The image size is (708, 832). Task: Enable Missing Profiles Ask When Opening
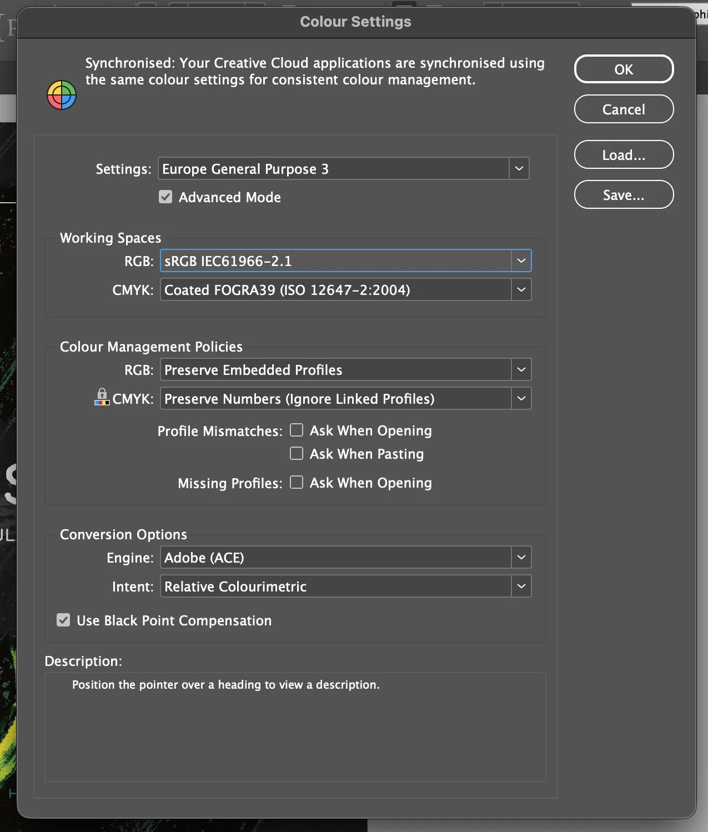point(297,483)
